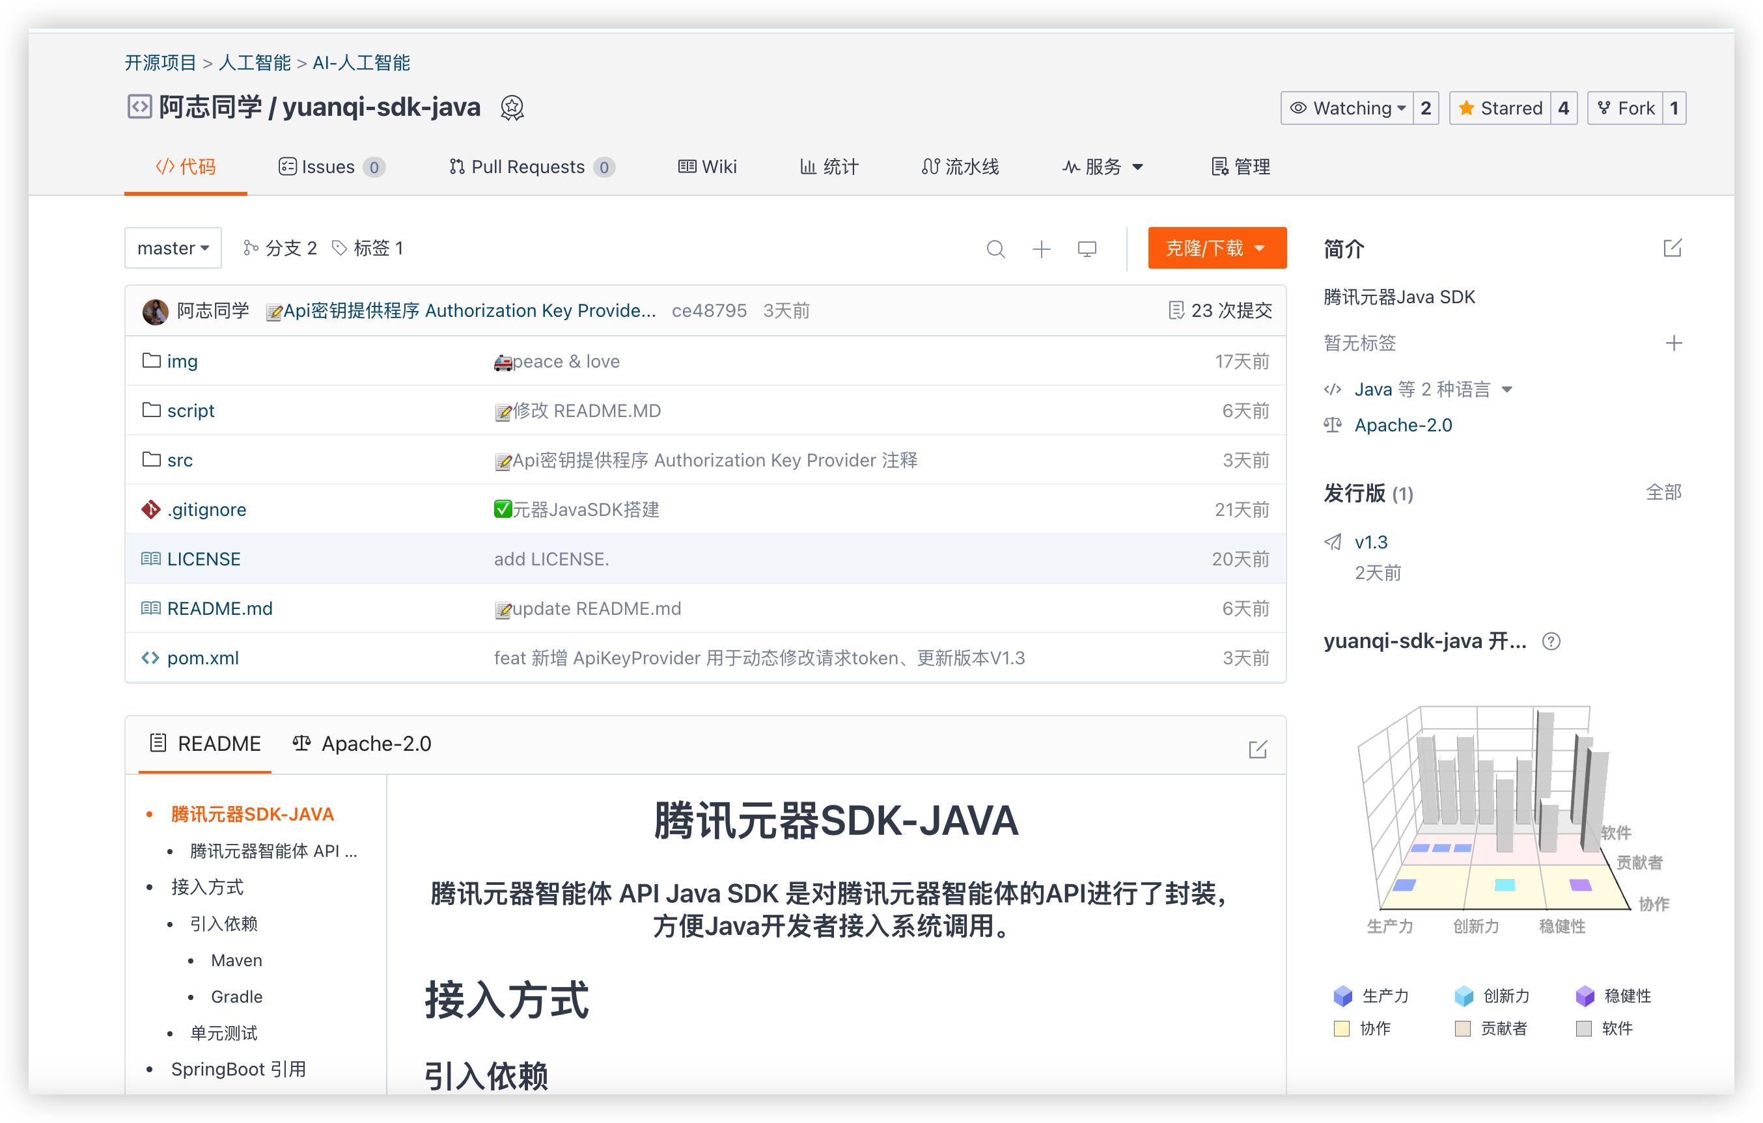Viewport: 1763px width, 1123px height.
Task: Click the Fork button
Action: (x=1626, y=108)
